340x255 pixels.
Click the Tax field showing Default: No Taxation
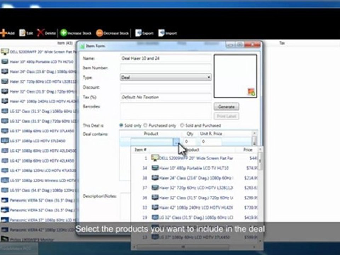pos(166,97)
